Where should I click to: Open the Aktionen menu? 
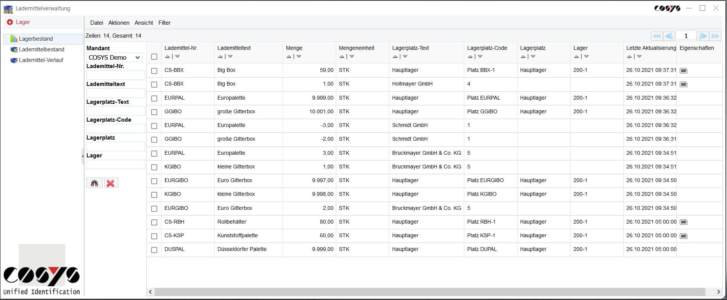pos(119,23)
